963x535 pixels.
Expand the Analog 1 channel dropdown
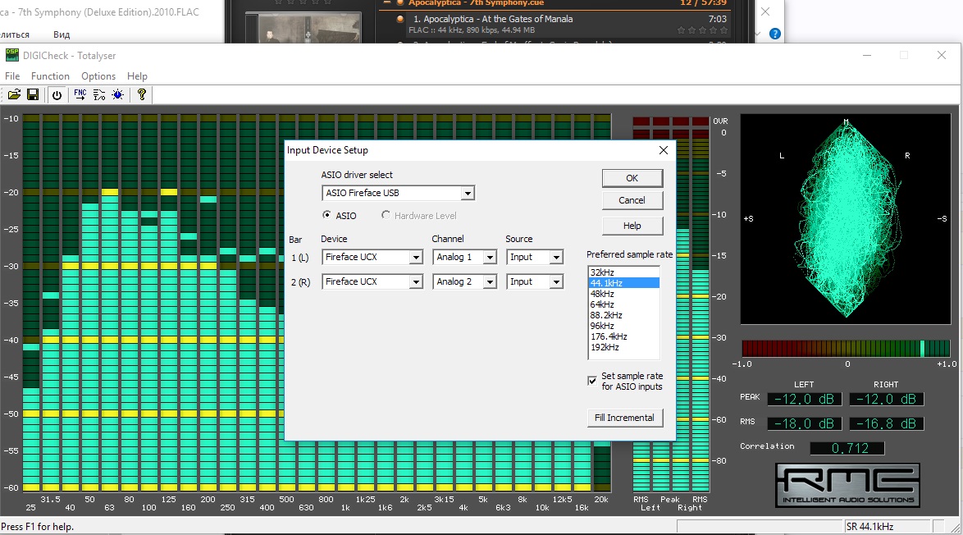[x=490, y=258]
